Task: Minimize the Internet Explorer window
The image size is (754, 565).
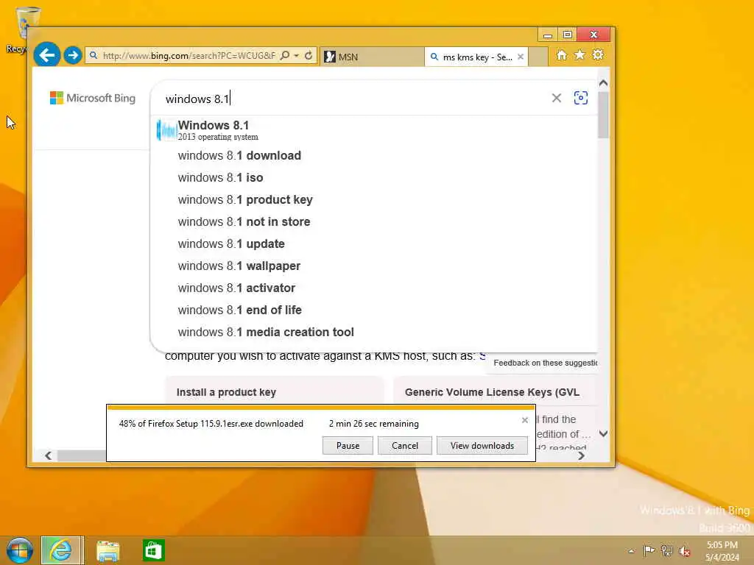Action: pyautogui.click(x=548, y=35)
